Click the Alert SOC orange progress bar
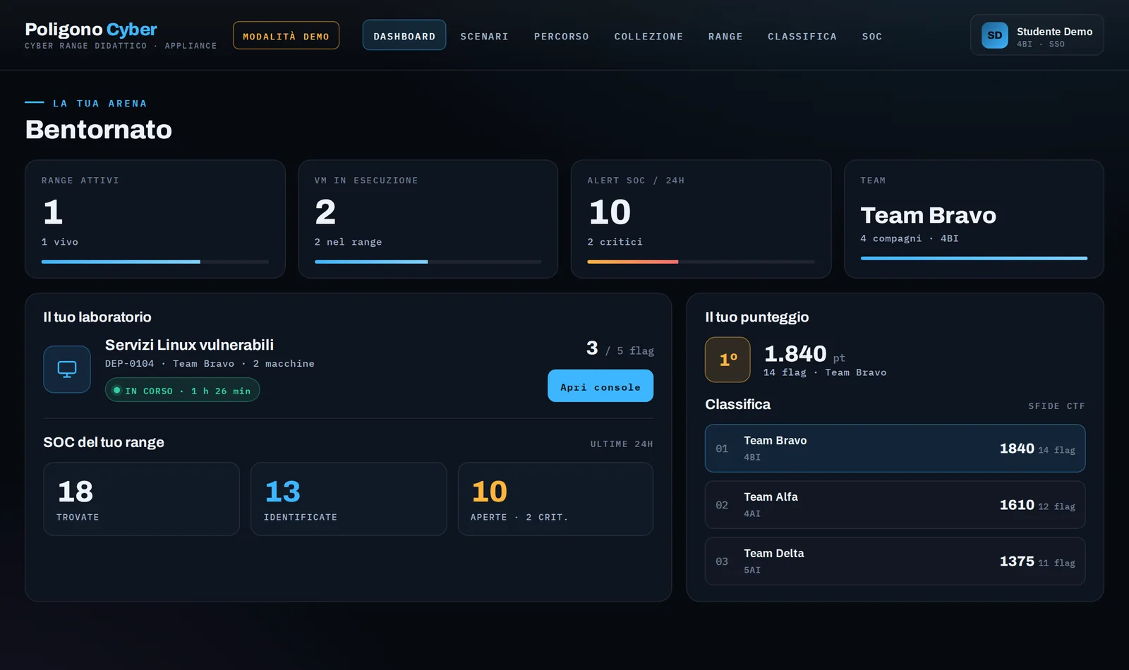Screen dimensions: 1129x670 (701, 262)
